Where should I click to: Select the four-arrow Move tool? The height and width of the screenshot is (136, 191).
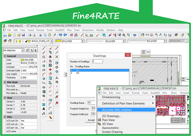[50, 69]
